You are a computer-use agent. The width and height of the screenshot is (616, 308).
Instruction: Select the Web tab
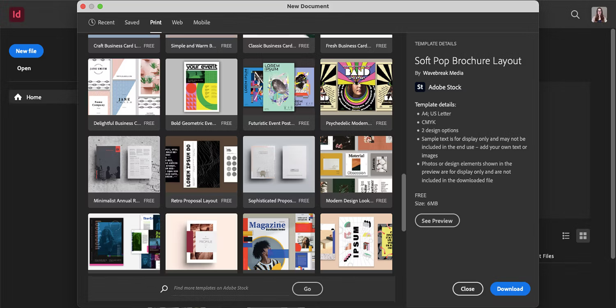[177, 23]
